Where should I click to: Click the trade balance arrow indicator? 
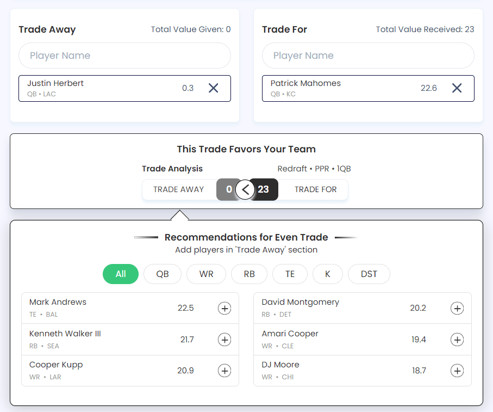tap(245, 189)
